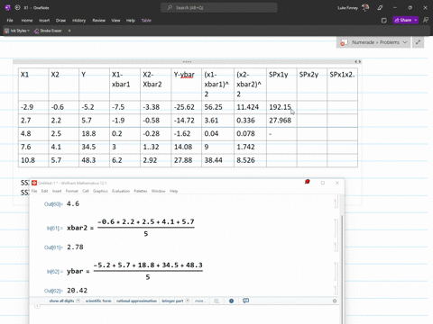Select the cell containing 11.424
433x324 pixels.
point(250,107)
